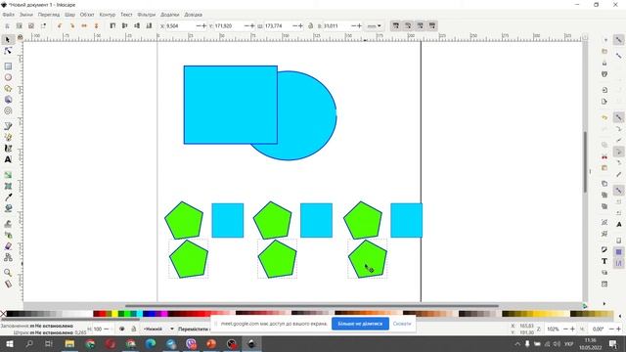This screenshot has width=626, height=352.
Task: Increase zoom with the plus button
Action: 572,329
